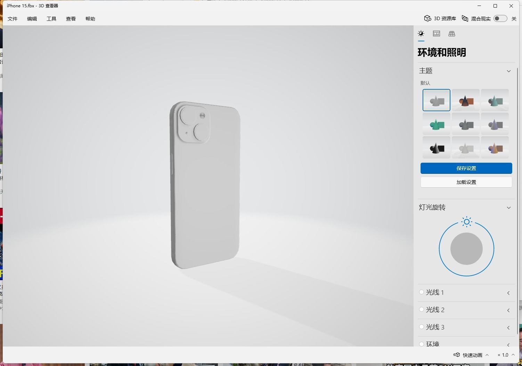522x366 pixels.
Task: Collapse the 主题 section chevron
Action: (509, 71)
